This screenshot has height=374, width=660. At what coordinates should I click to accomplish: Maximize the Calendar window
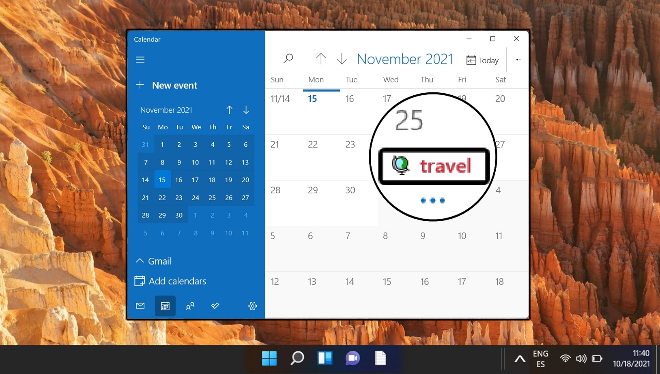[x=492, y=39]
